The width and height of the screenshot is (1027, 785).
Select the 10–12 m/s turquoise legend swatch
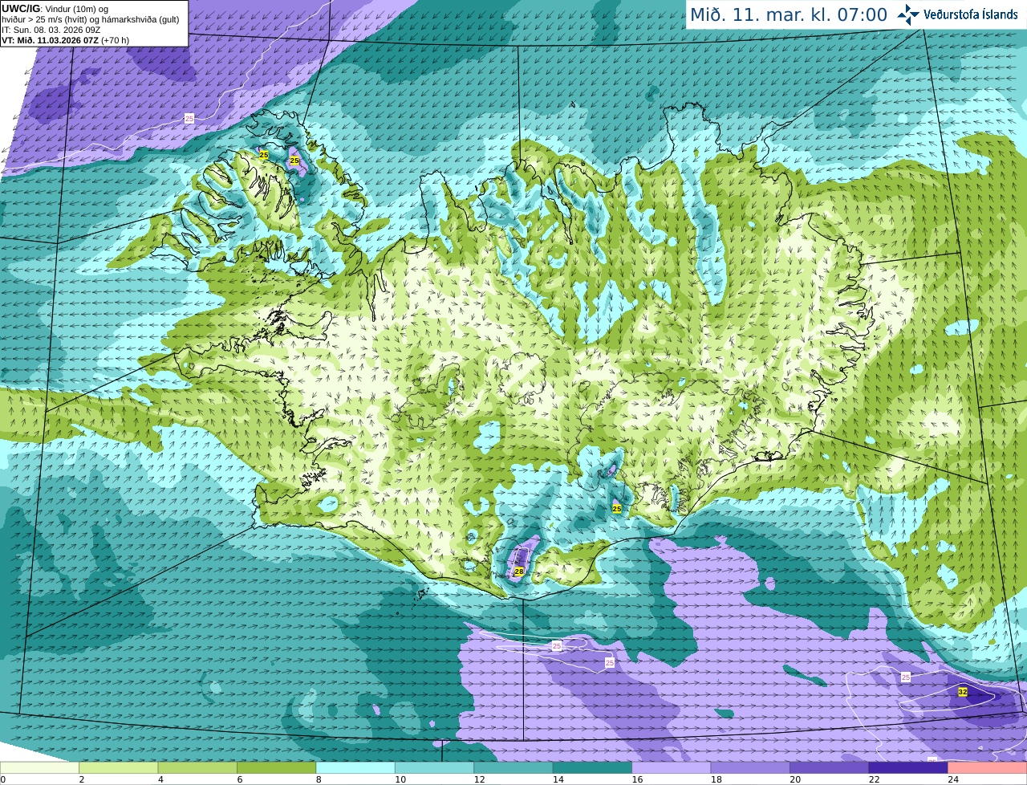[x=435, y=767]
